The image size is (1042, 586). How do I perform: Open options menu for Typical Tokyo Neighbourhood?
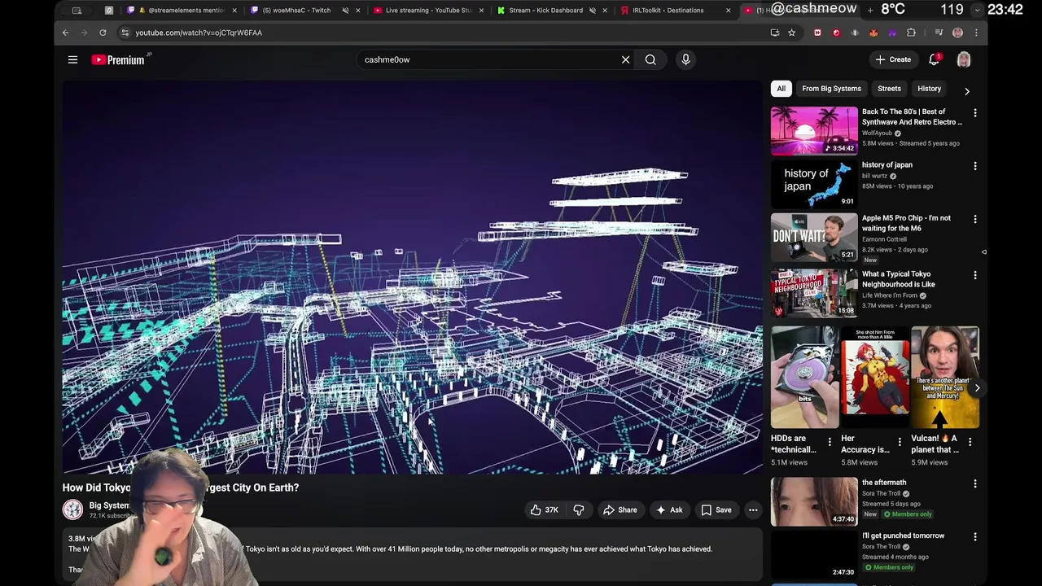tap(975, 275)
